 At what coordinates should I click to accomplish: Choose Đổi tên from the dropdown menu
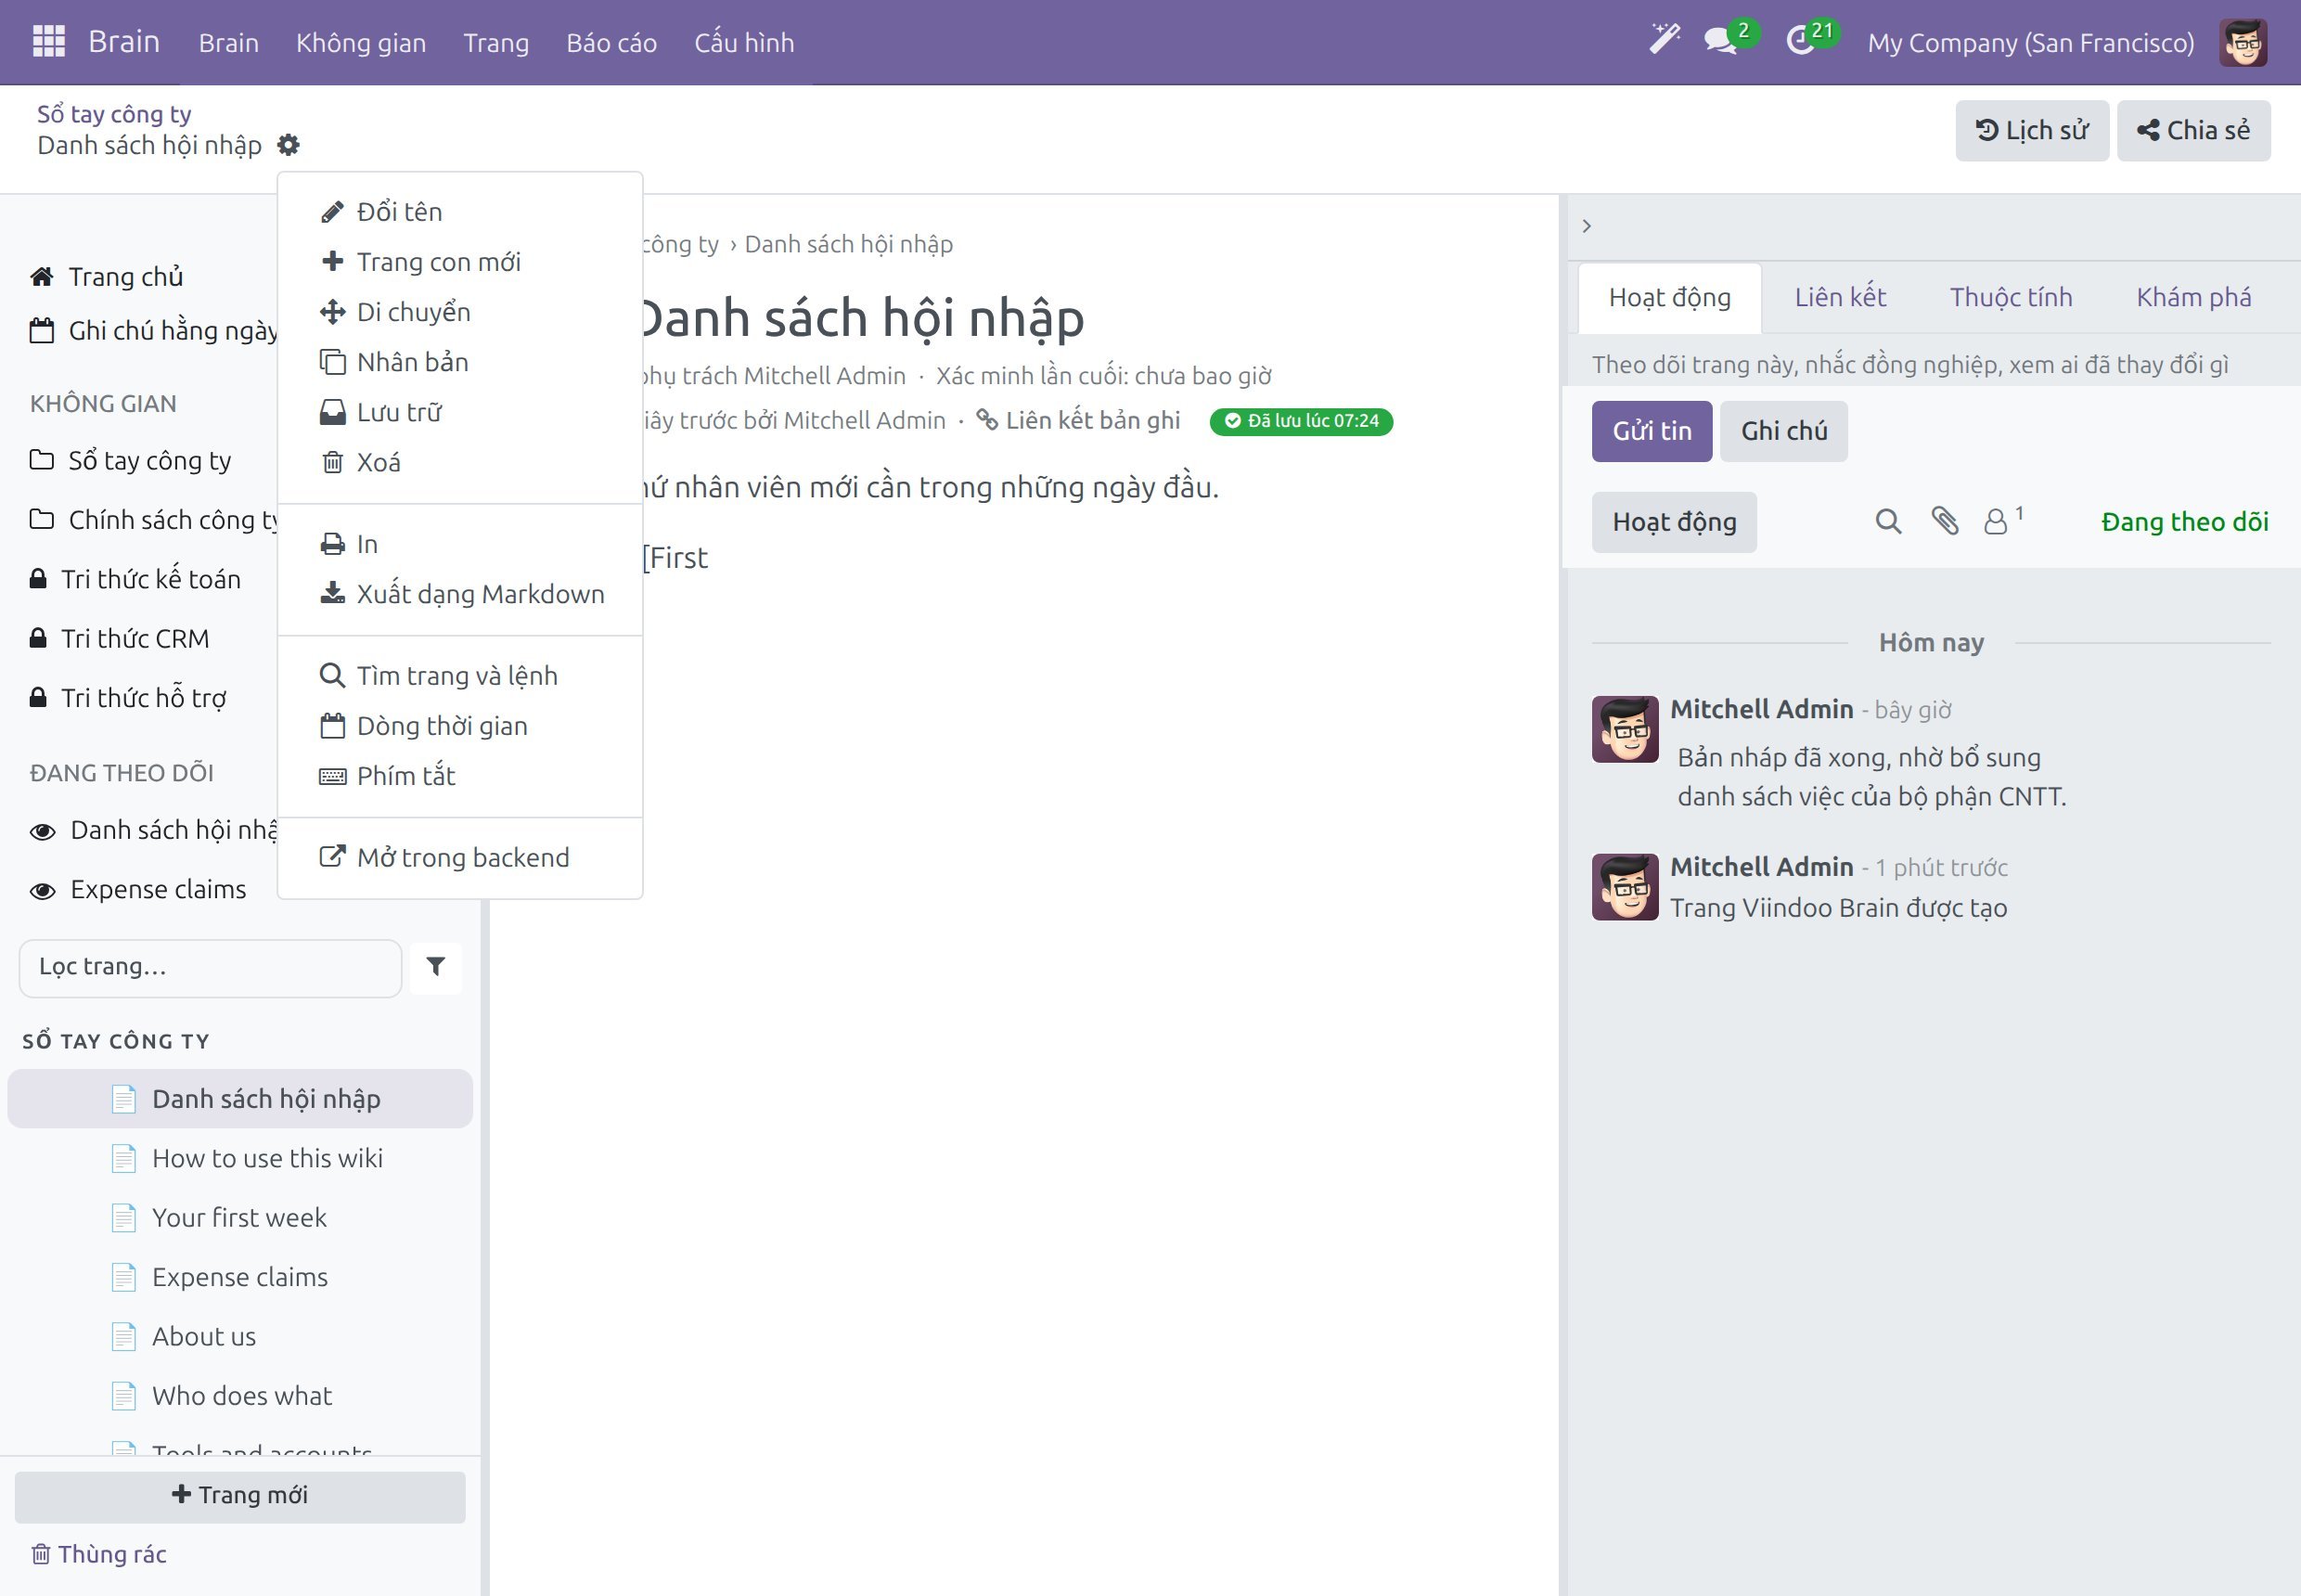point(460,212)
